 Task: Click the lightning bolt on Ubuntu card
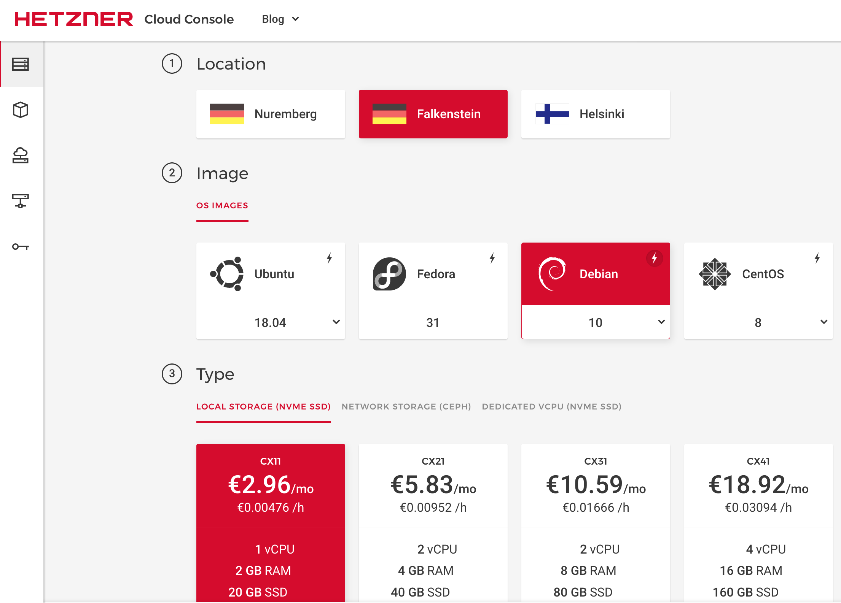(330, 258)
